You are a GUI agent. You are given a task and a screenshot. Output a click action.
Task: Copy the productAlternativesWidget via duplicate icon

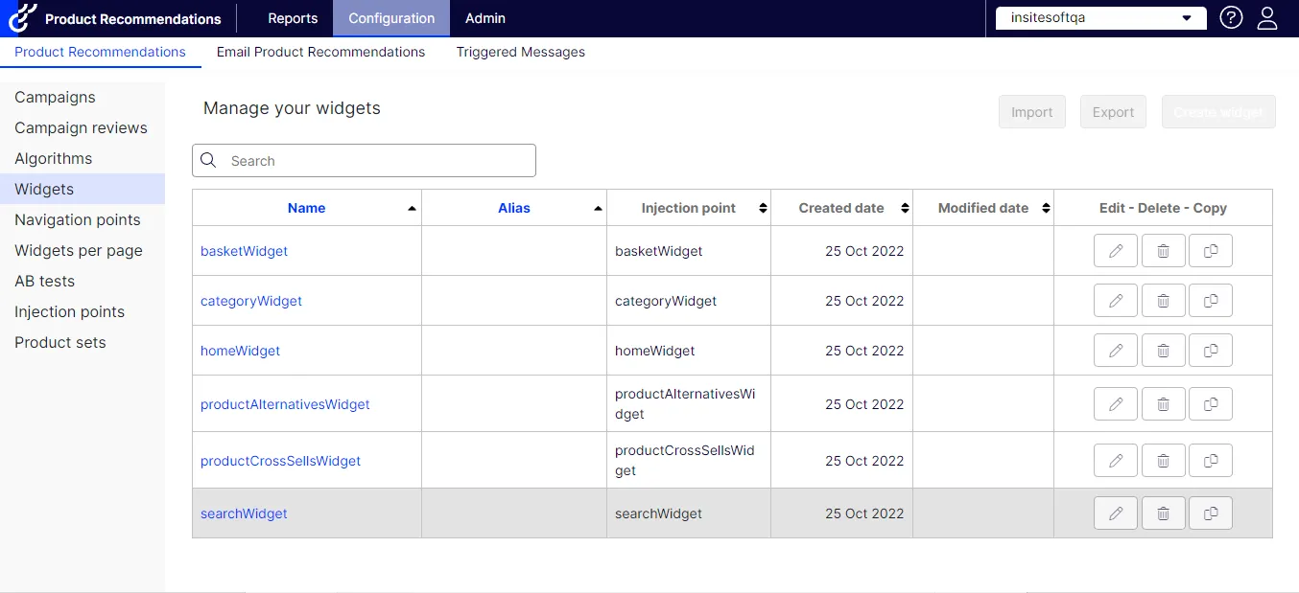(x=1211, y=404)
